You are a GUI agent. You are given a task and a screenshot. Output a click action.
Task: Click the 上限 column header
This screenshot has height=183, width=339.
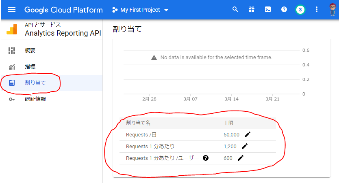click(228, 123)
